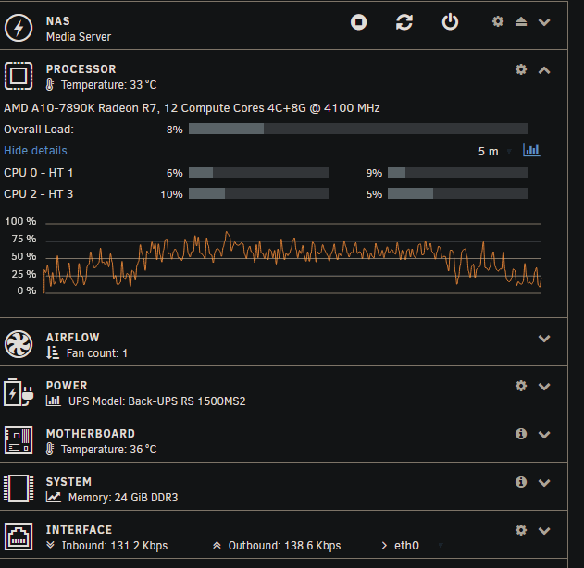Expand the NAS header chevron
The height and width of the screenshot is (568, 584).
(544, 22)
